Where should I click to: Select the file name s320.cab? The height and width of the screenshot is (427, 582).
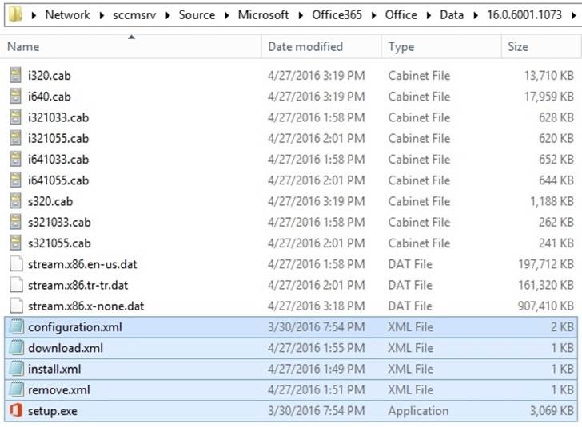tap(50, 201)
